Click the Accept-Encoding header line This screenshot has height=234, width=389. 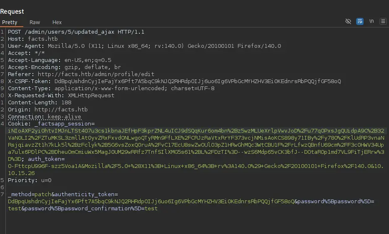[x=64, y=67]
